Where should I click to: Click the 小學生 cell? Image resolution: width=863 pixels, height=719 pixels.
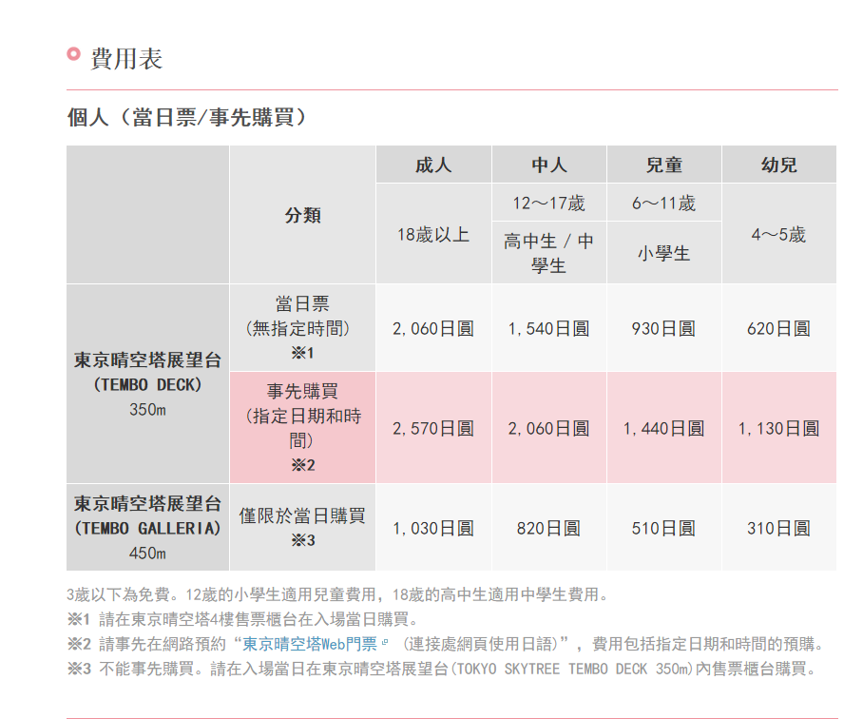coord(664,253)
